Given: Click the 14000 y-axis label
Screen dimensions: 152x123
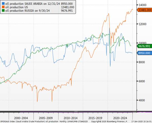Looking at the screenshot, I should point(143,5).
